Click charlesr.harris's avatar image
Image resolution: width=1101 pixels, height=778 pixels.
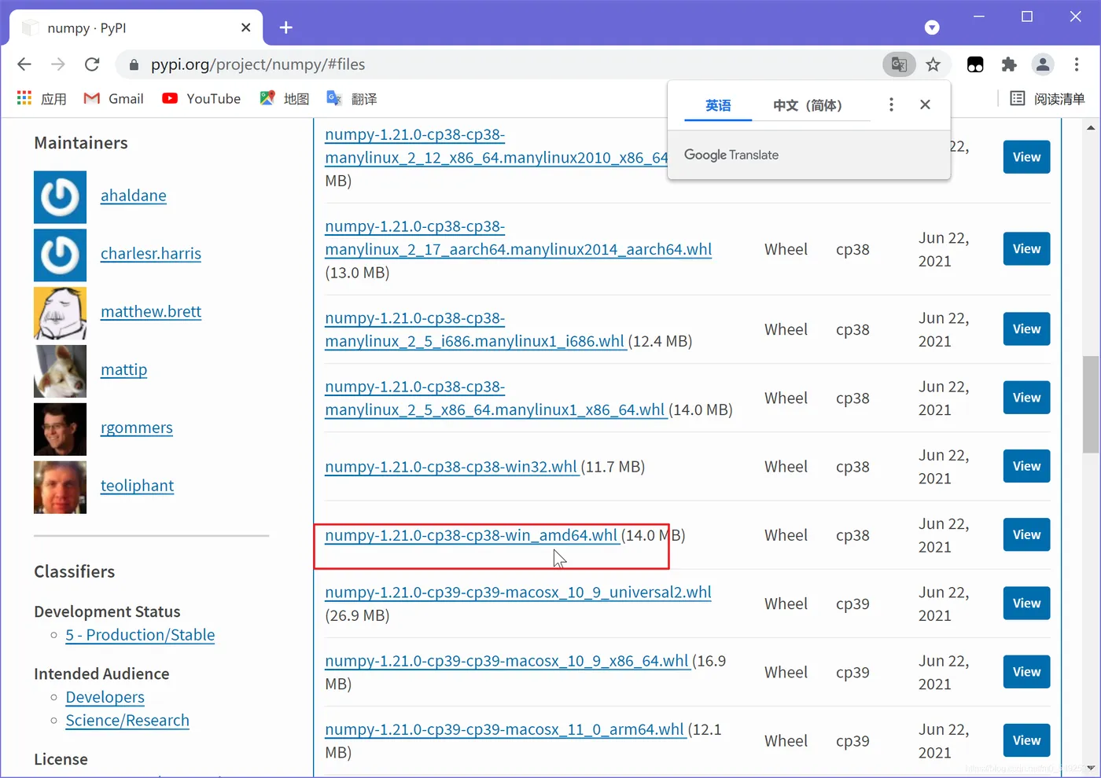[x=61, y=255]
